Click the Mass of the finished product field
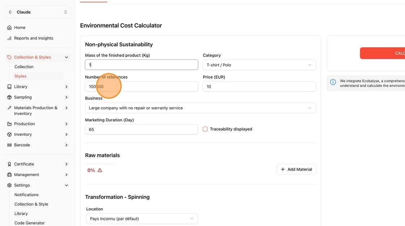This screenshot has height=226, width=405. click(141, 65)
